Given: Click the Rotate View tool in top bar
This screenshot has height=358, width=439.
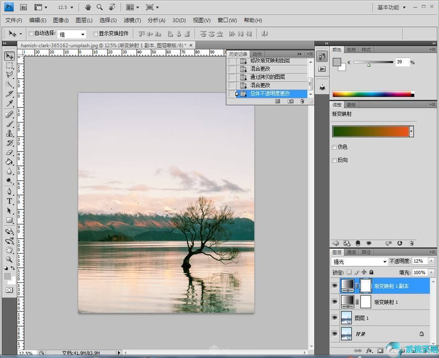Looking at the screenshot, I should 112,7.
